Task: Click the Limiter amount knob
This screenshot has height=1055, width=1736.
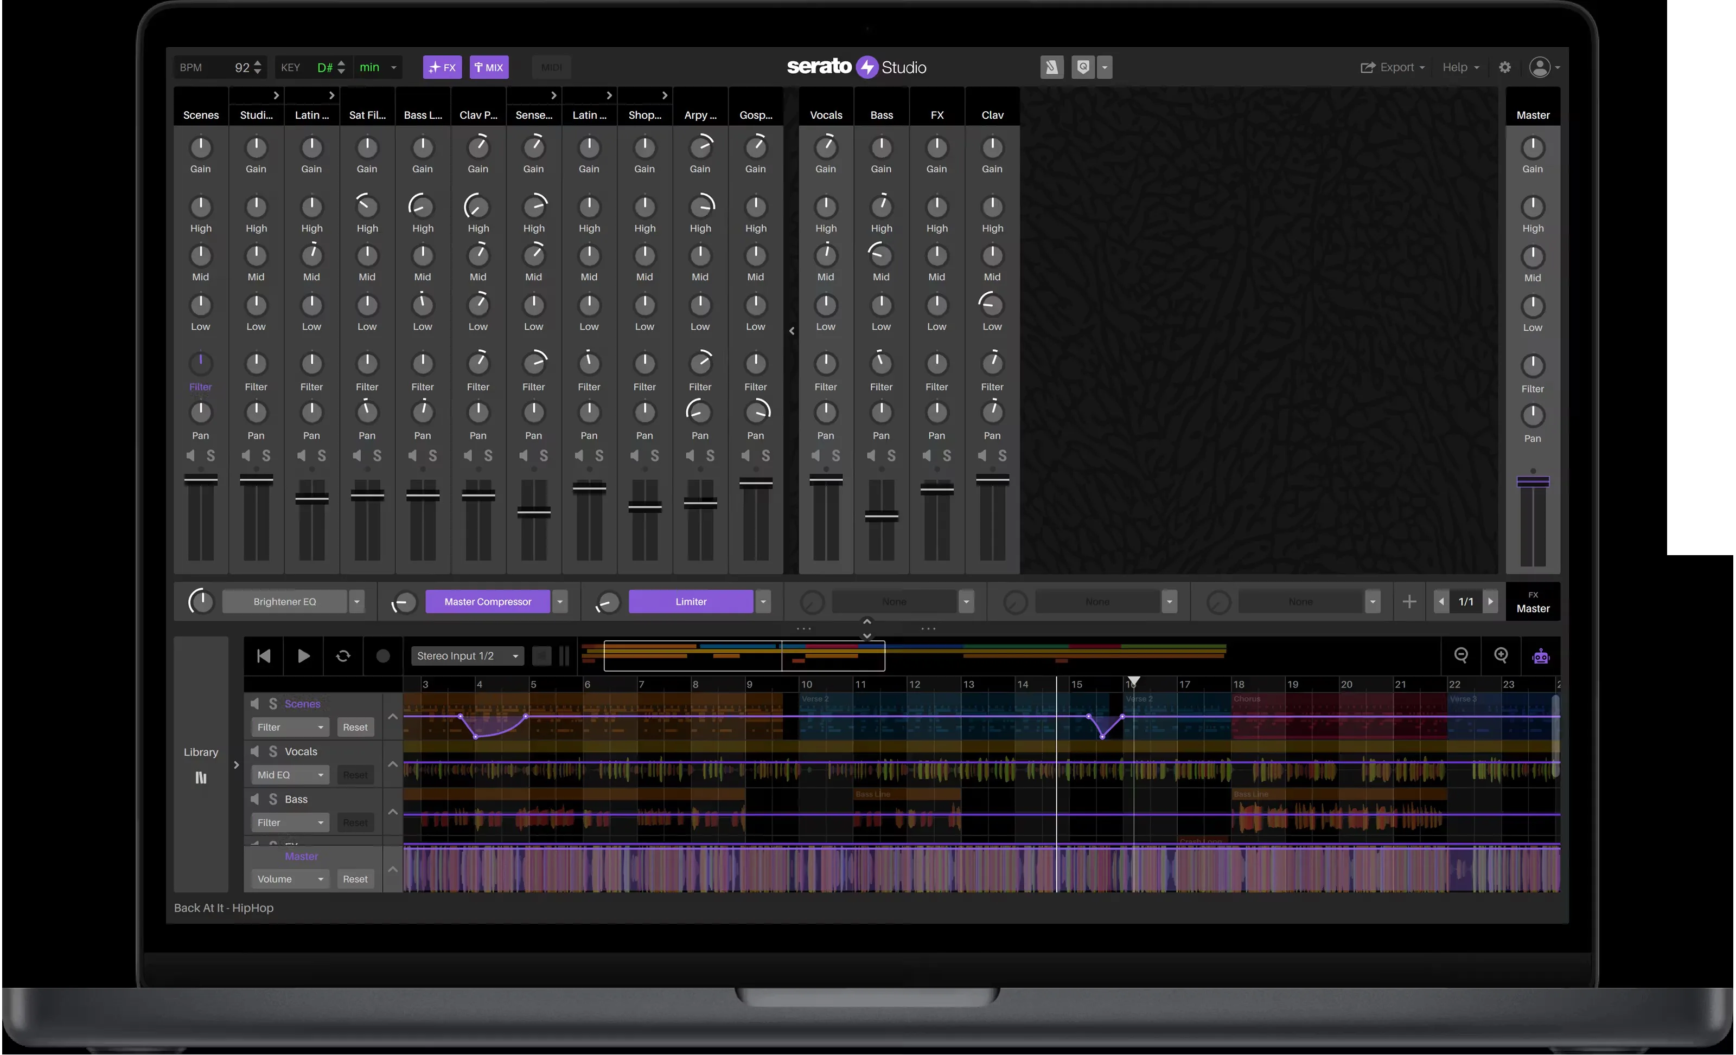Action: click(607, 603)
